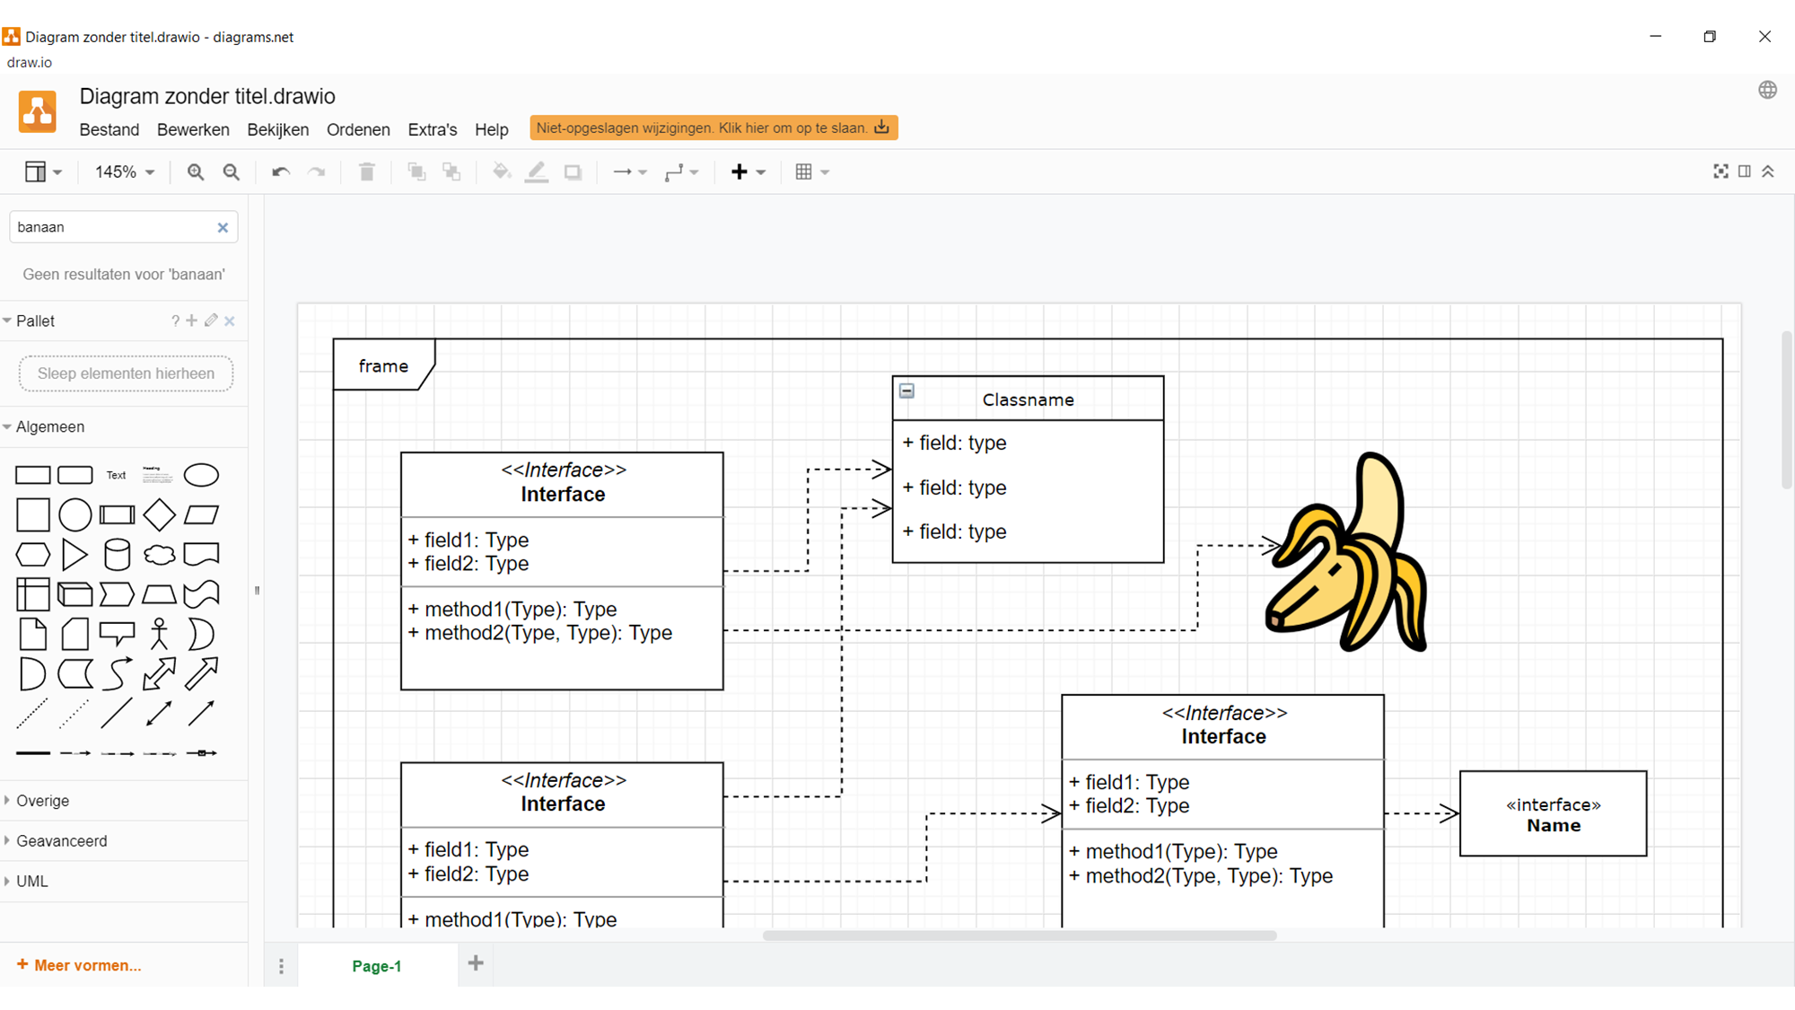The height and width of the screenshot is (1010, 1795).
Task: Collapse the Classname class with the minus box
Action: tap(906, 391)
